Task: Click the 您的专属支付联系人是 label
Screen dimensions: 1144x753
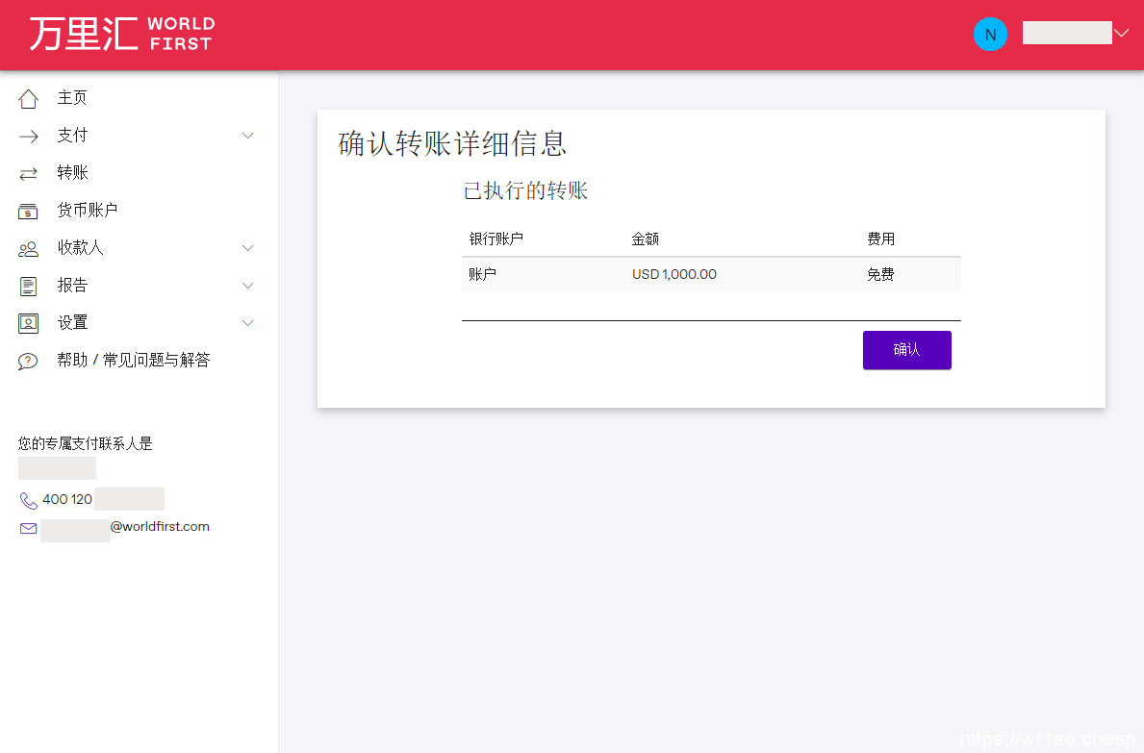Action: point(86,444)
